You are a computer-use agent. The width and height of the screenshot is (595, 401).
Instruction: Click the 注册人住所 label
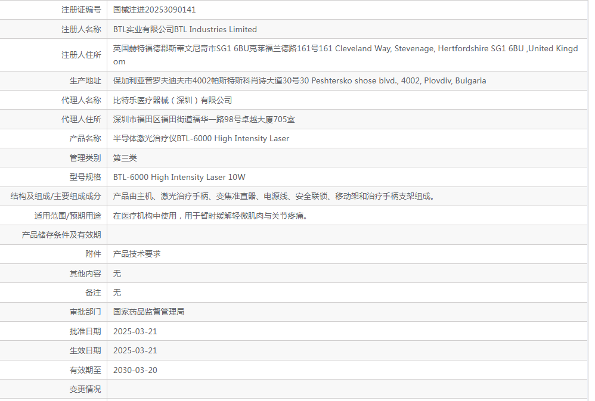point(81,55)
